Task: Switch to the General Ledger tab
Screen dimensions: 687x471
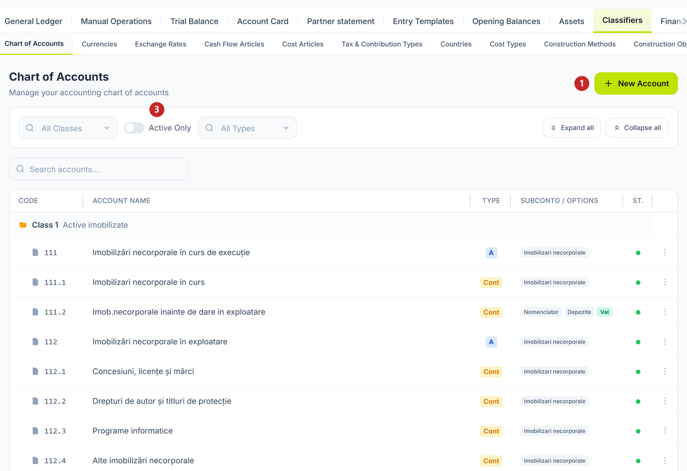Action: point(33,22)
